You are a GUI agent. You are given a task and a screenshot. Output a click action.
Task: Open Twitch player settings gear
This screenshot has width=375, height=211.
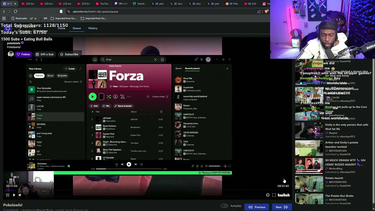268,195
